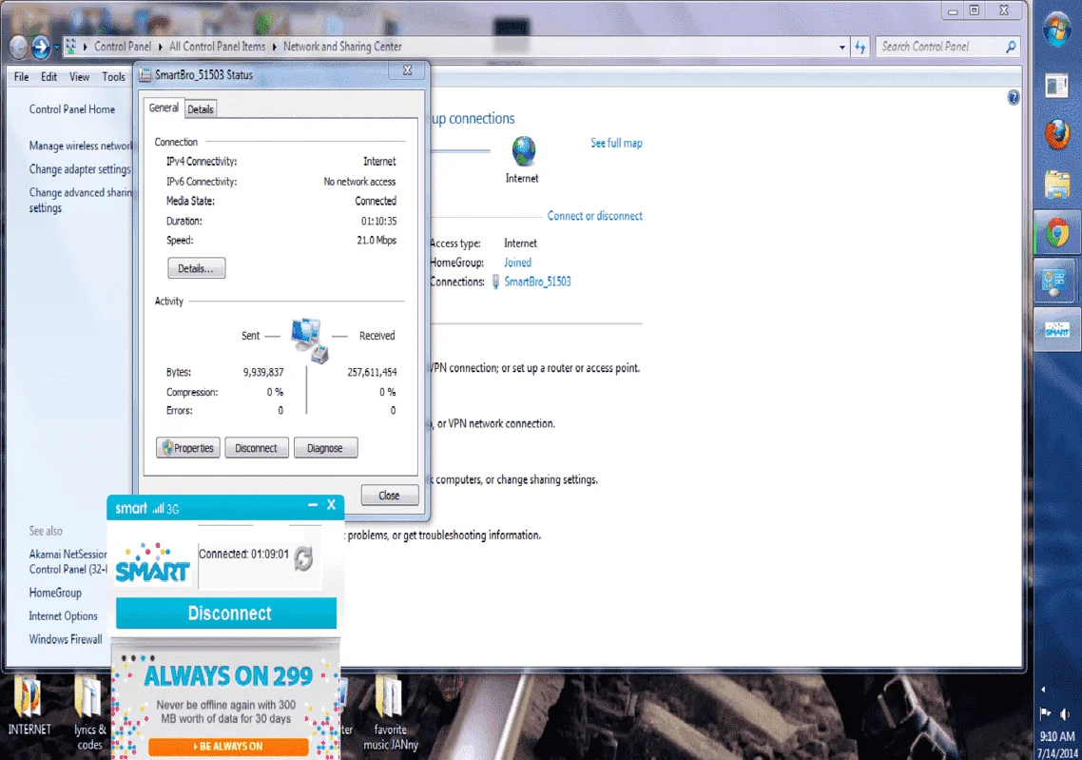Minimize the Smart dashboard widget

[313, 505]
